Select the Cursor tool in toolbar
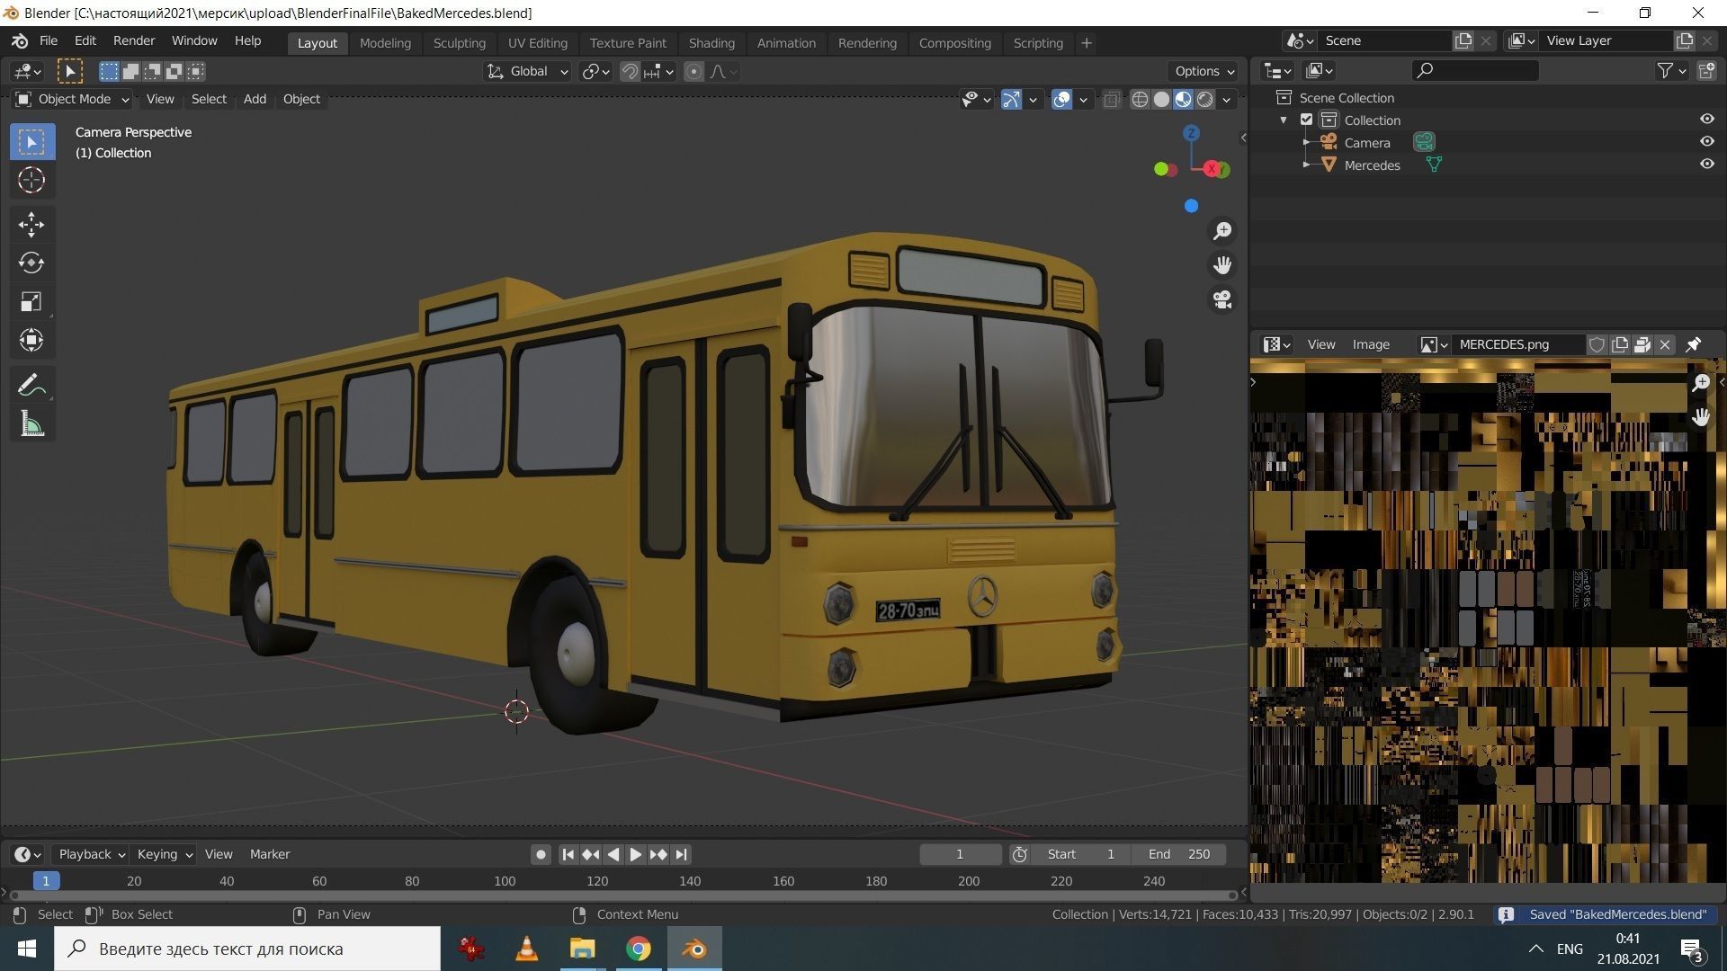 point(31,181)
